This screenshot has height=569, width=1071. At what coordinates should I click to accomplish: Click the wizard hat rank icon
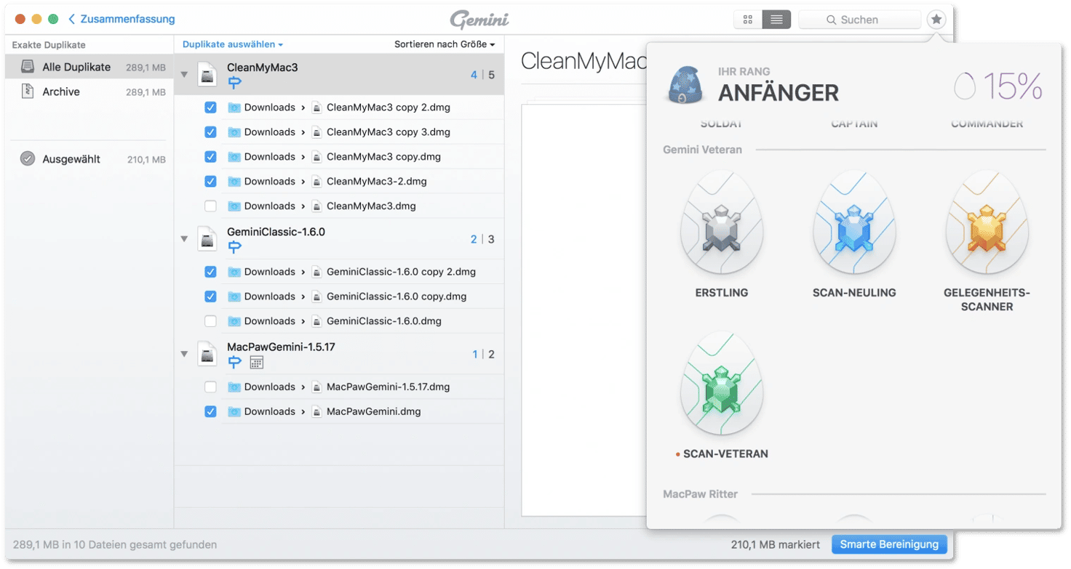(684, 85)
